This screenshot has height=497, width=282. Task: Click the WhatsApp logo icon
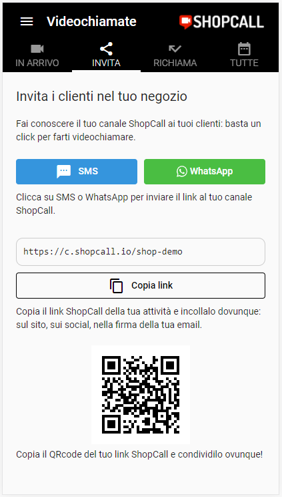coord(182,172)
